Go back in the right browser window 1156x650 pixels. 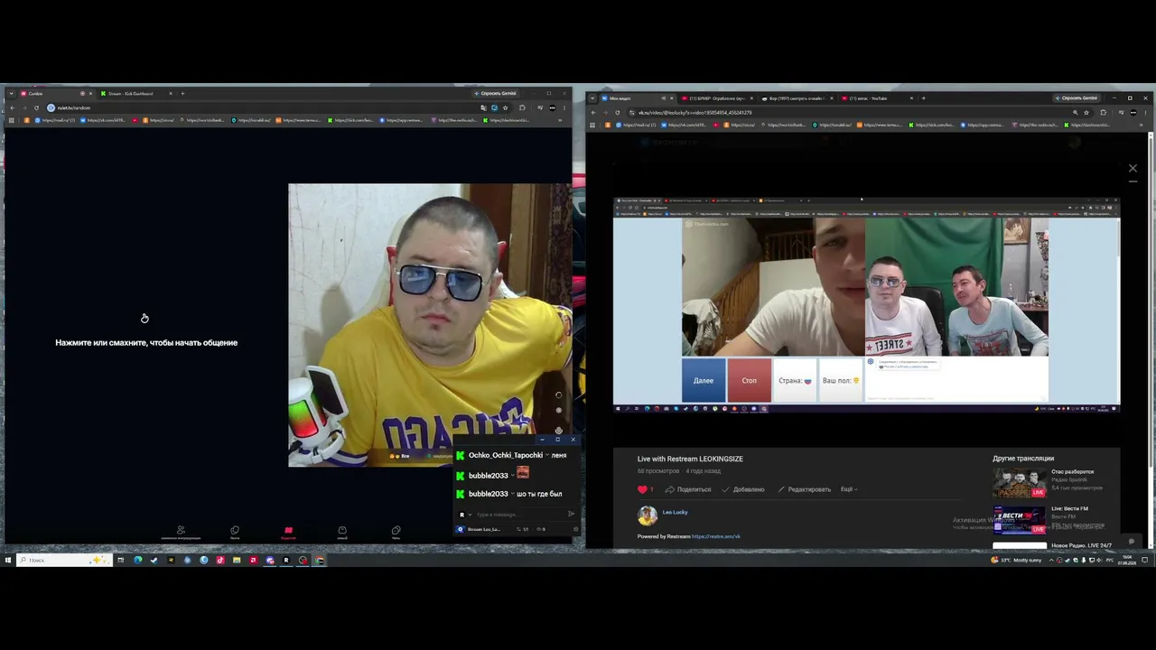(592, 113)
